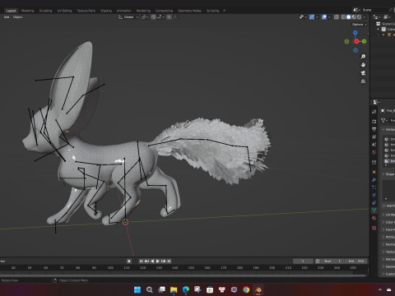Open File Explorer from taskbar

[174, 289]
